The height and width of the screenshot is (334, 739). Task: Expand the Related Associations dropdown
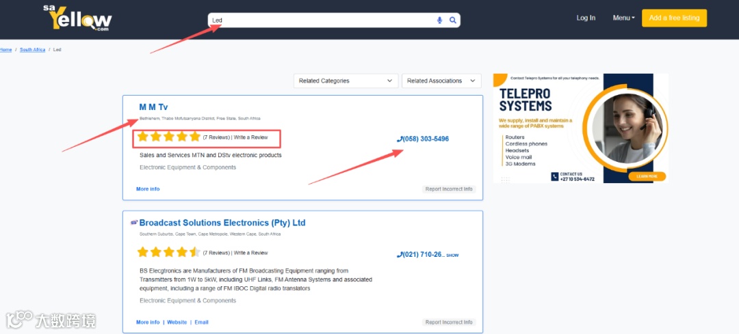coord(441,81)
